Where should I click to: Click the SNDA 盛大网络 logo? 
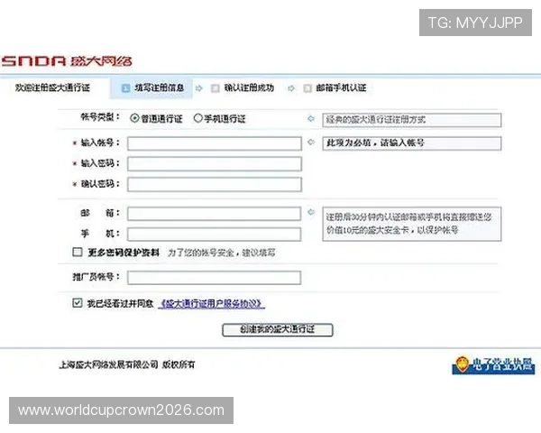point(67,61)
